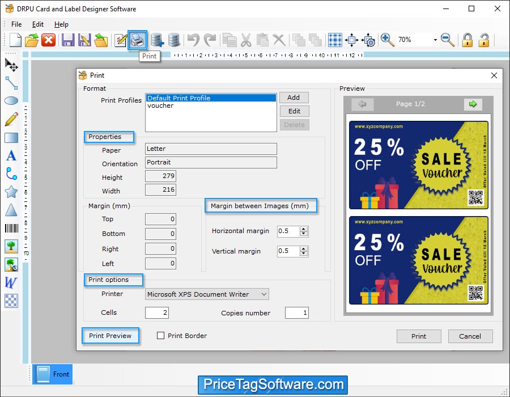Expand the zoom percentage dropdown
The width and height of the screenshot is (510, 397).
click(x=435, y=40)
